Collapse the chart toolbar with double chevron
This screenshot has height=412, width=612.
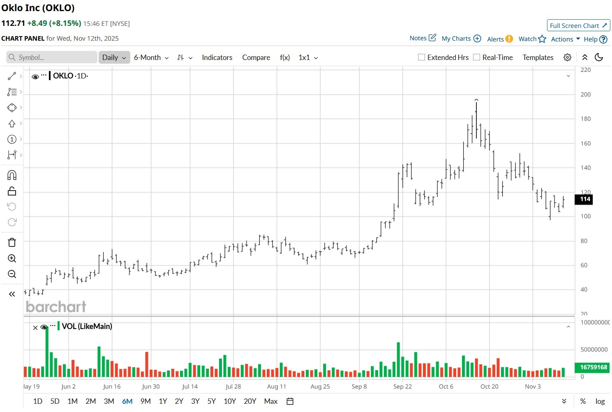[585, 58]
